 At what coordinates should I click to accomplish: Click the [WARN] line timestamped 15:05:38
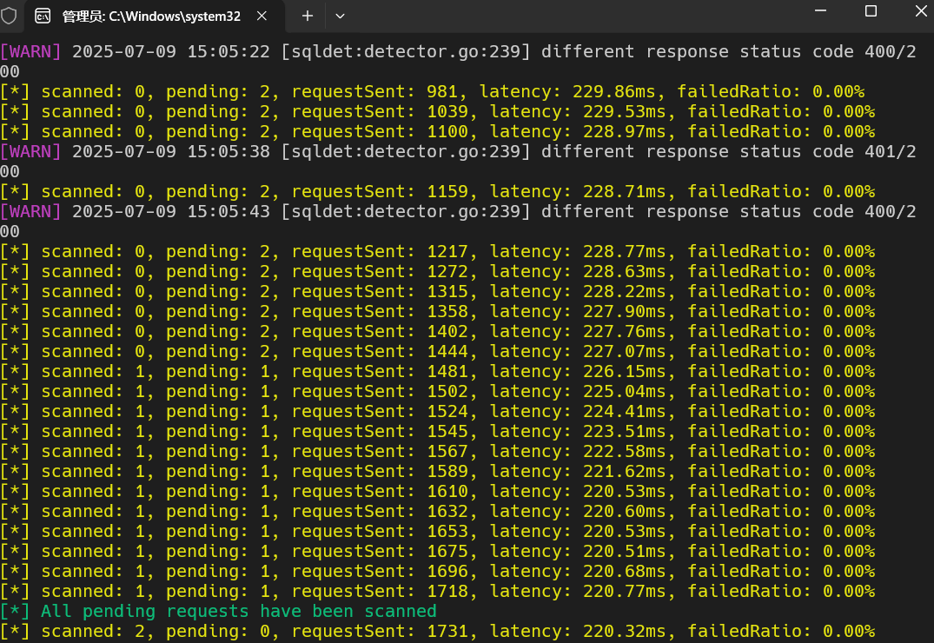458,162
